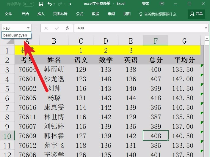The width and height of the screenshot is (210, 157).
Task: Select column C header
Action: pyautogui.click(x=81, y=41)
